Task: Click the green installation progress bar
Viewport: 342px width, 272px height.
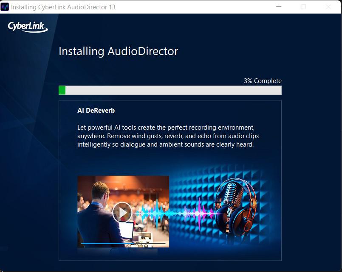Action: tap(170, 90)
